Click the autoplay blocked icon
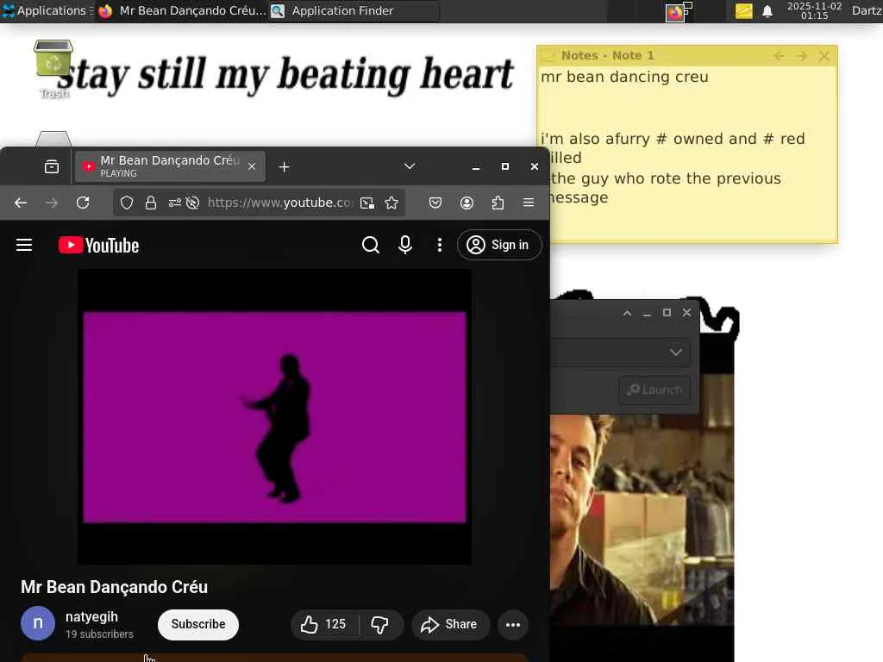 coord(192,203)
